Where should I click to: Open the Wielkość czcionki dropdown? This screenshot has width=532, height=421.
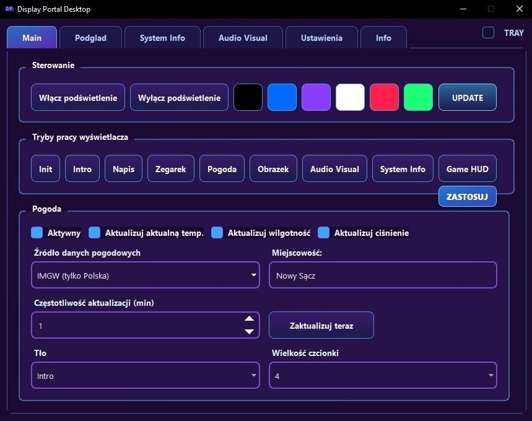(383, 375)
